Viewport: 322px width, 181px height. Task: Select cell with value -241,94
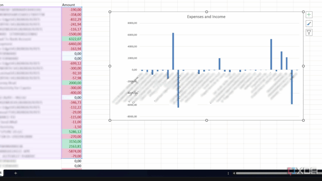tap(72, 24)
